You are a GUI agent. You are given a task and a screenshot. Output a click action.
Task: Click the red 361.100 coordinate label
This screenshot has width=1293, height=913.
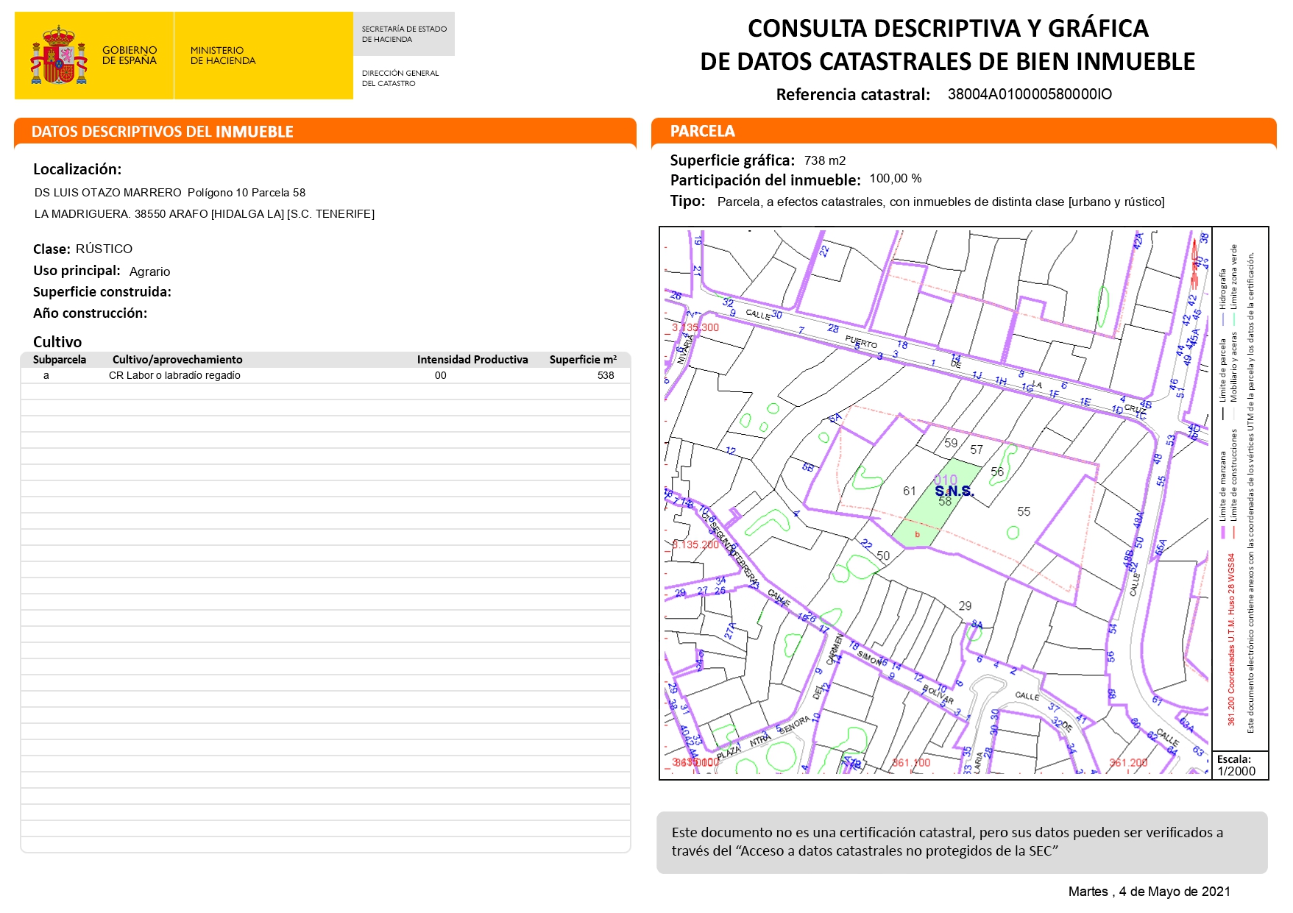pos(911,763)
